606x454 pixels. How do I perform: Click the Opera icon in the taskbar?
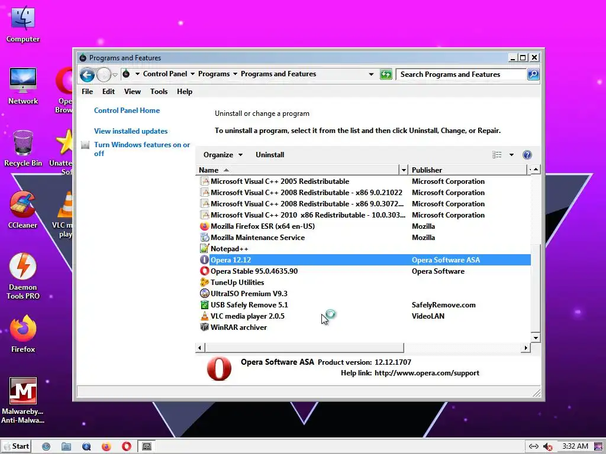click(x=127, y=446)
